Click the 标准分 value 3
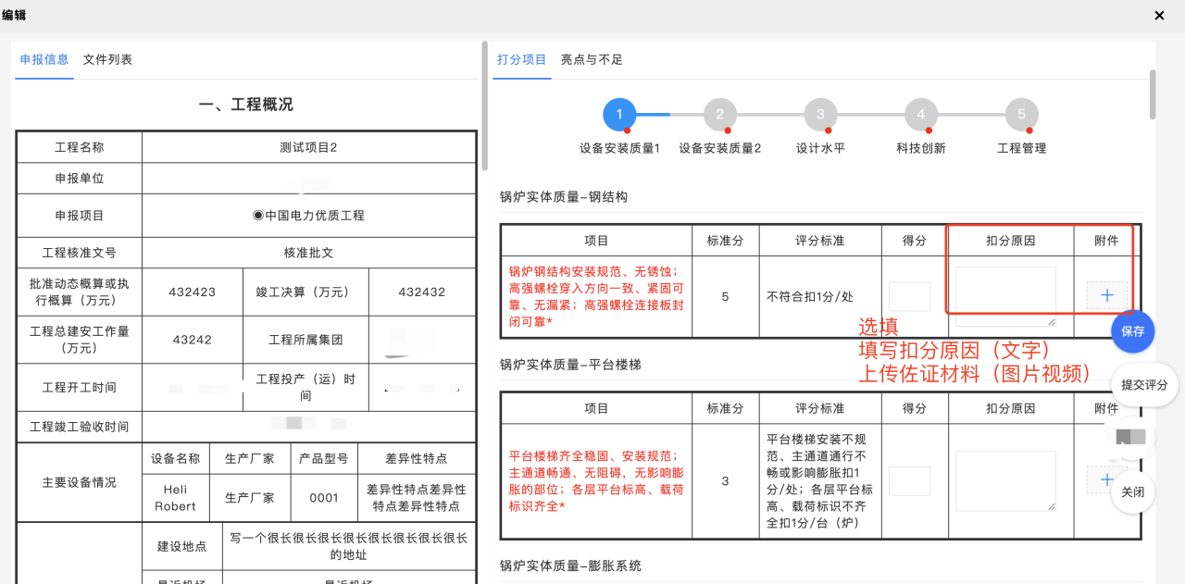The image size is (1185, 584). click(725, 481)
